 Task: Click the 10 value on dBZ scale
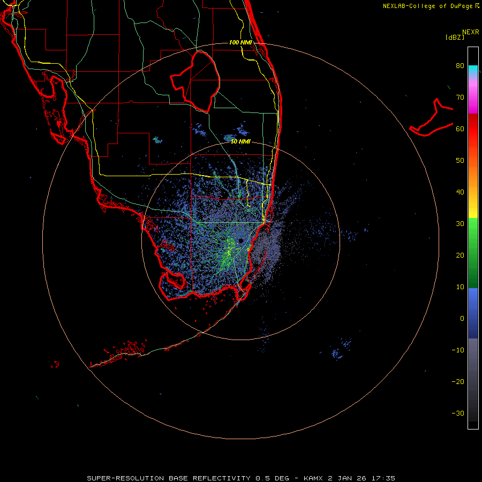460,287
